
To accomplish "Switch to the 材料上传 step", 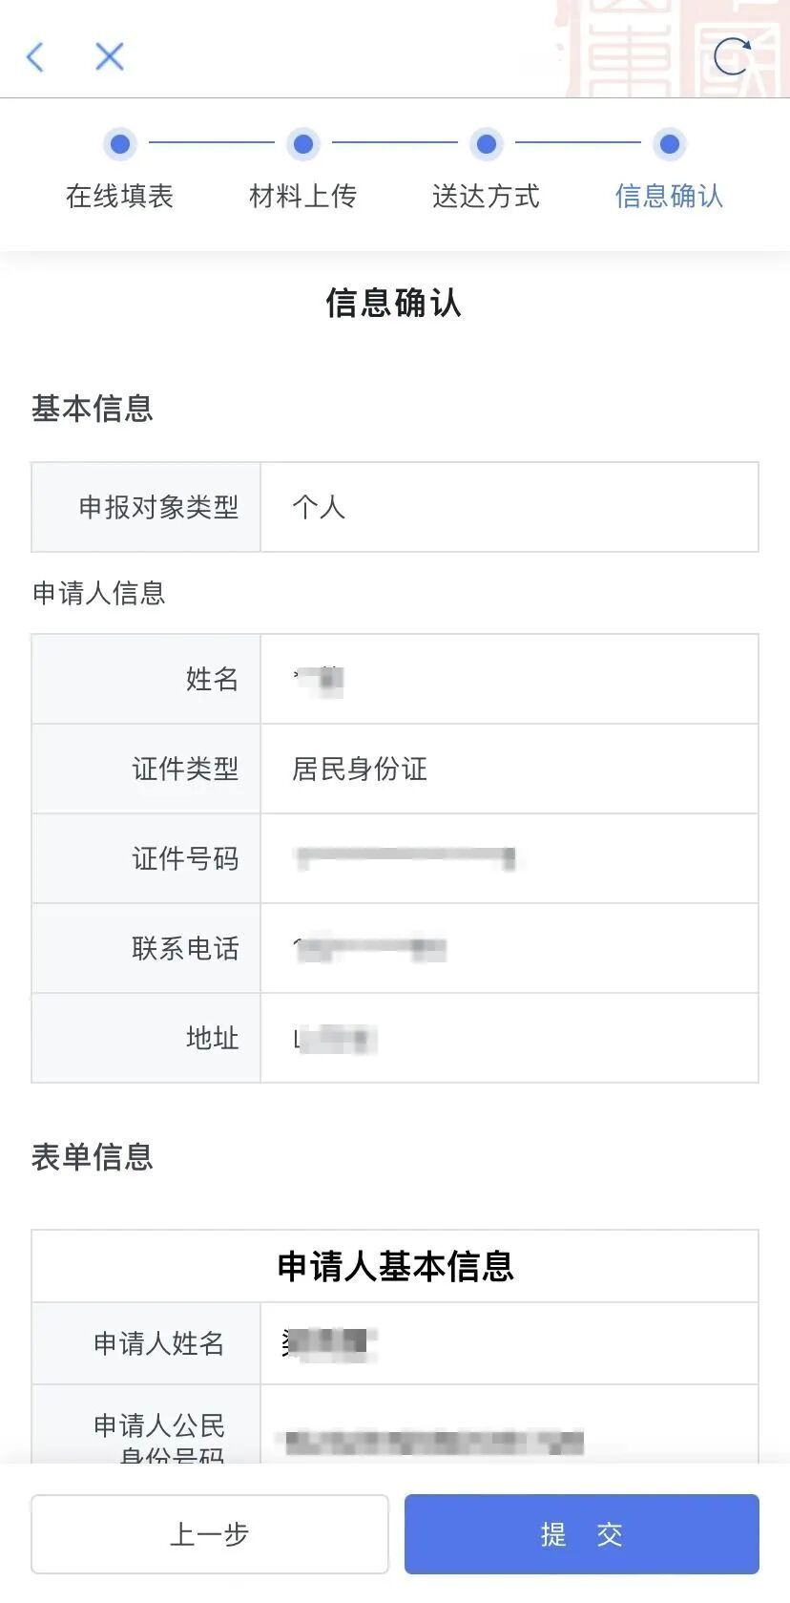I will click(302, 196).
